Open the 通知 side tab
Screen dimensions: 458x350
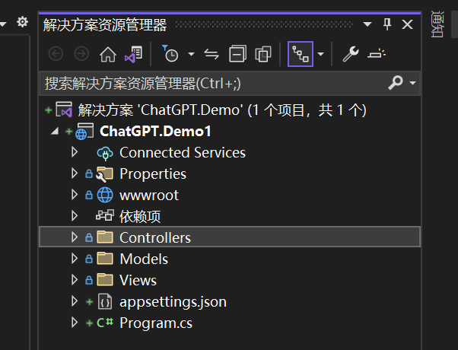click(x=437, y=24)
